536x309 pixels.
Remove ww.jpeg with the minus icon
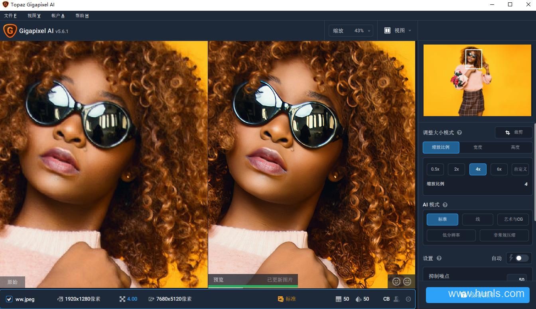click(x=408, y=299)
